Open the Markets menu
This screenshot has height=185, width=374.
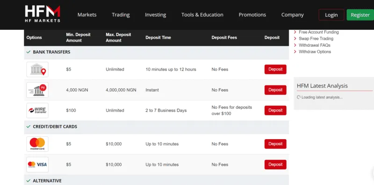[87, 15]
